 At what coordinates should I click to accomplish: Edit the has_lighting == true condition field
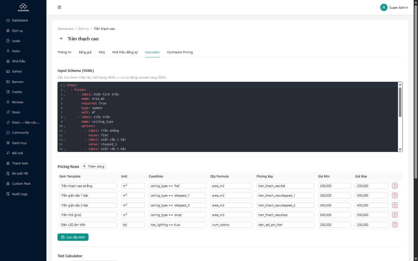pos(178,225)
